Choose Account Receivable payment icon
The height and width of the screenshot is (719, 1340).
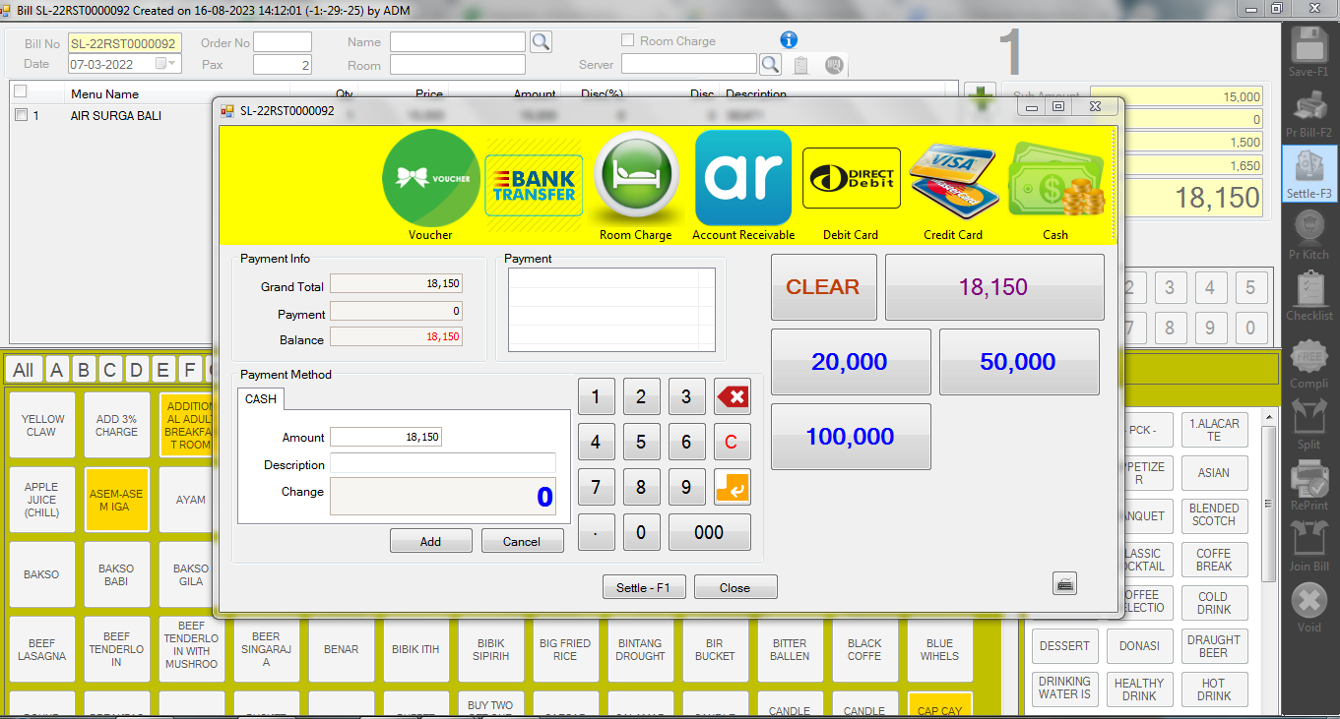click(743, 178)
